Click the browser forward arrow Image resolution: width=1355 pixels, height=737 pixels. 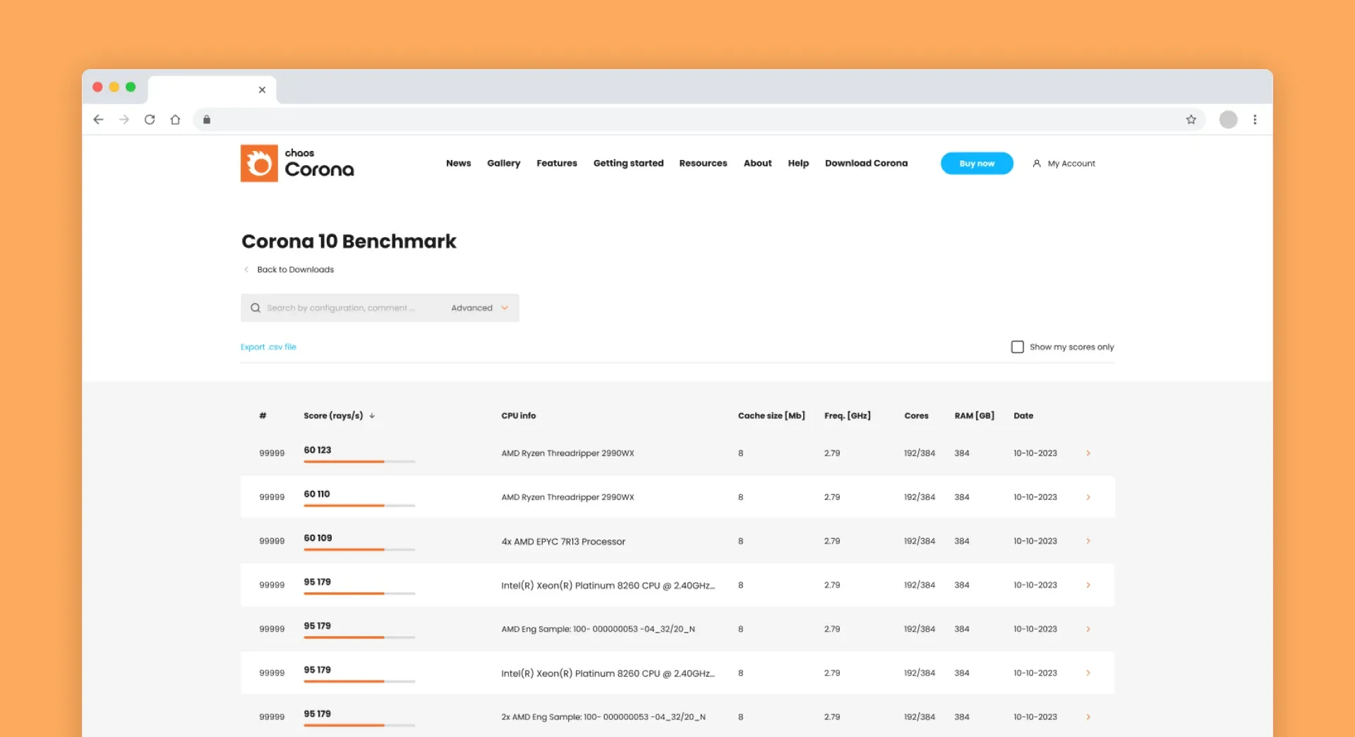tap(124, 120)
